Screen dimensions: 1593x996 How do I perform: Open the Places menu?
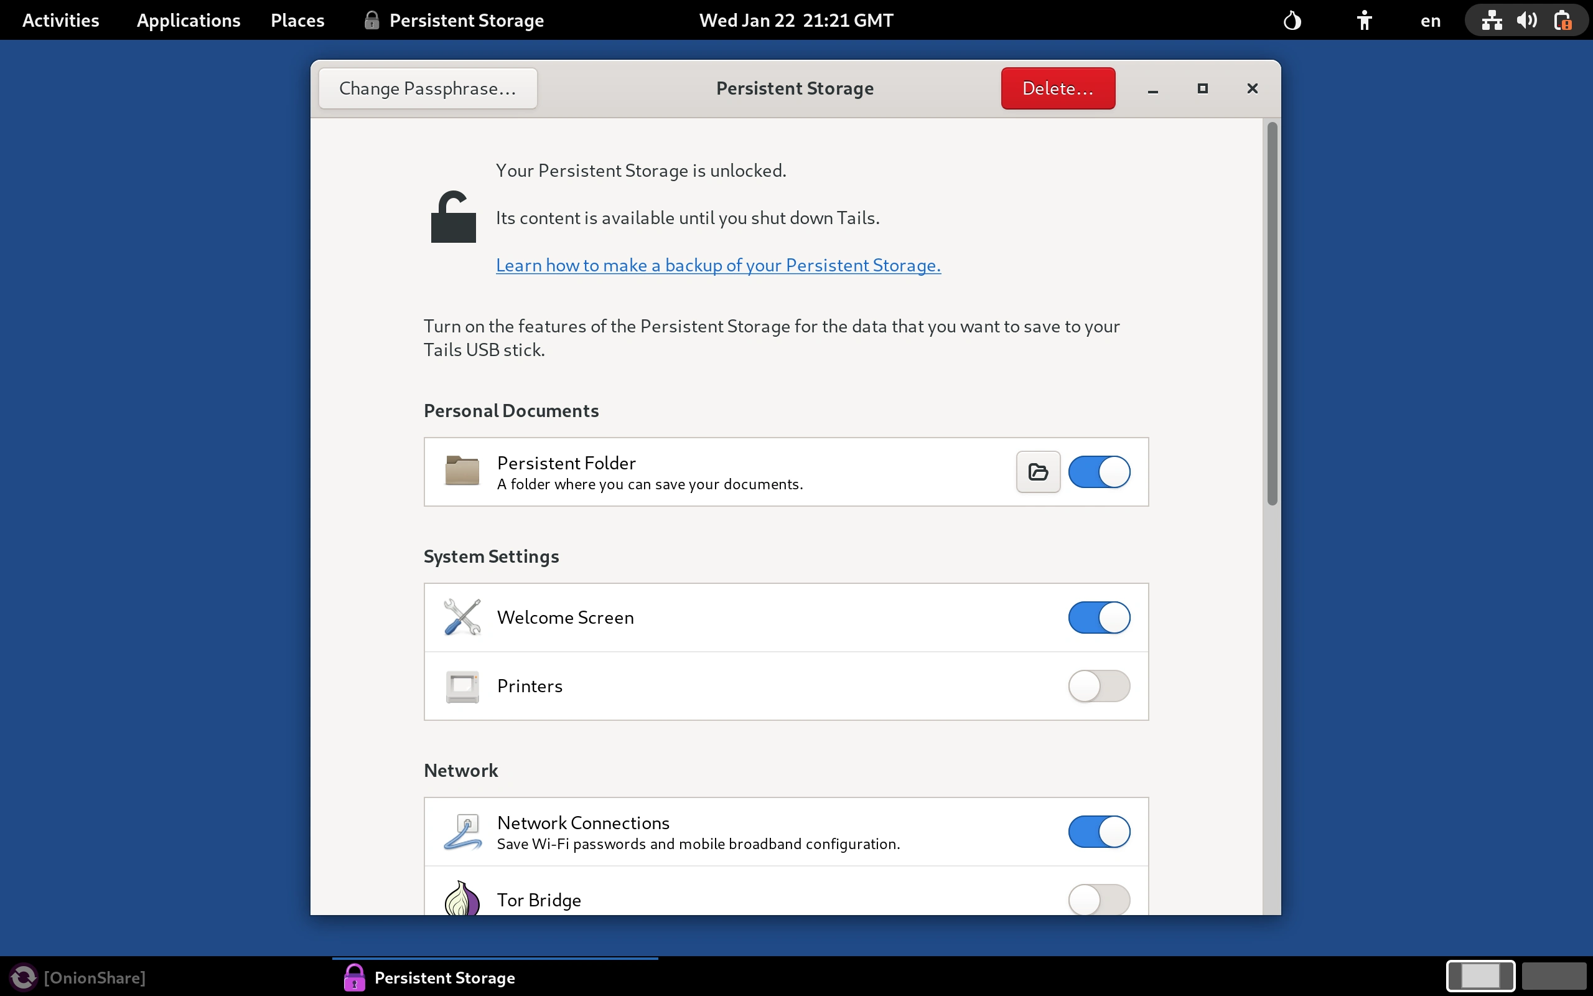297,20
